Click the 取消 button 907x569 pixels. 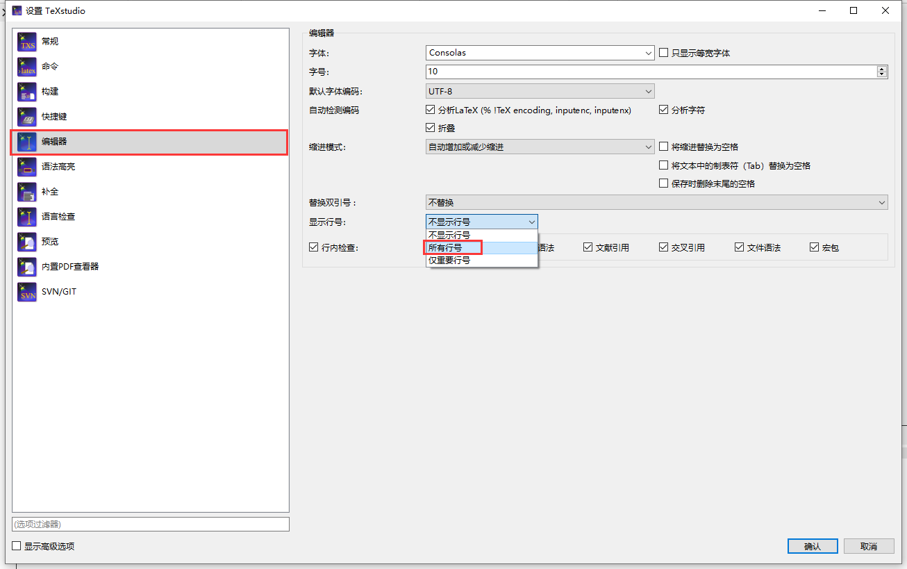[869, 546]
